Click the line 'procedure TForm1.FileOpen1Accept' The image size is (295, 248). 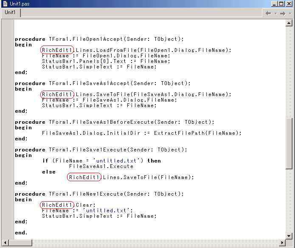[x=99, y=39]
